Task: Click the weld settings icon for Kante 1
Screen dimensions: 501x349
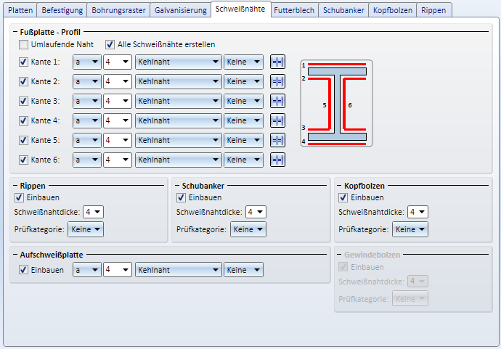Action: click(277, 62)
